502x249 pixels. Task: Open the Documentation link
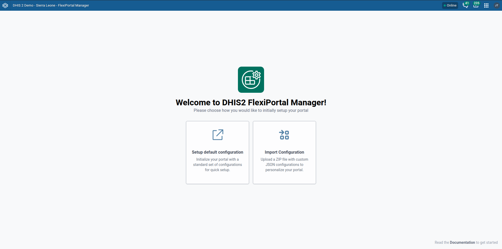(x=462, y=242)
